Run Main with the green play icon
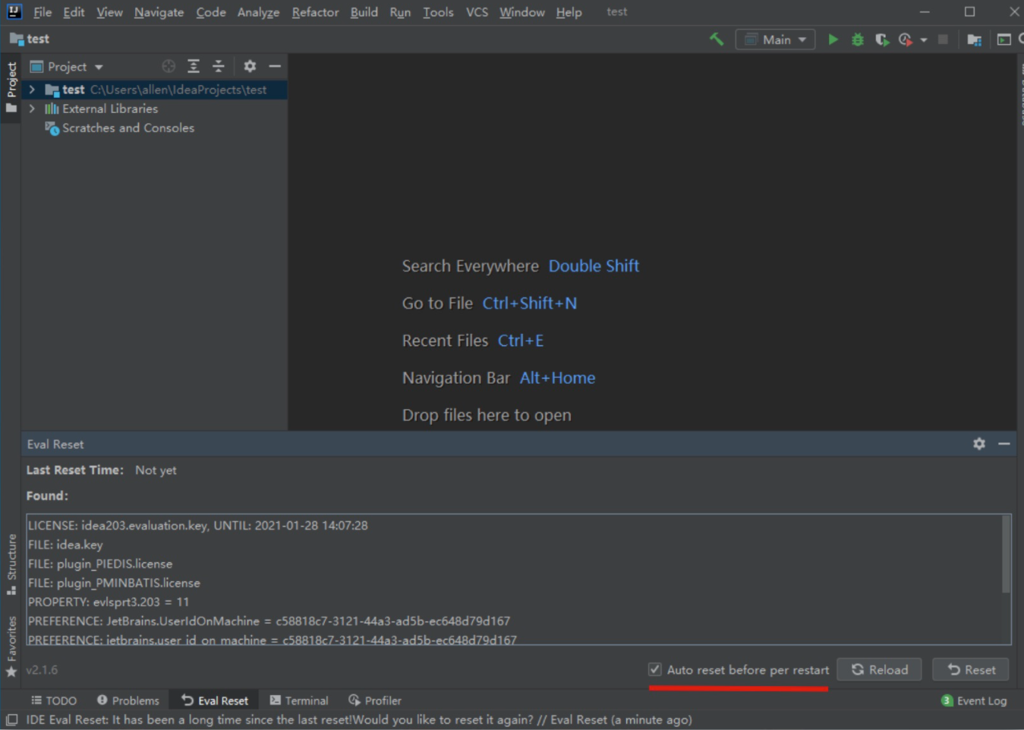1024x730 pixels. click(x=833, y=39)
